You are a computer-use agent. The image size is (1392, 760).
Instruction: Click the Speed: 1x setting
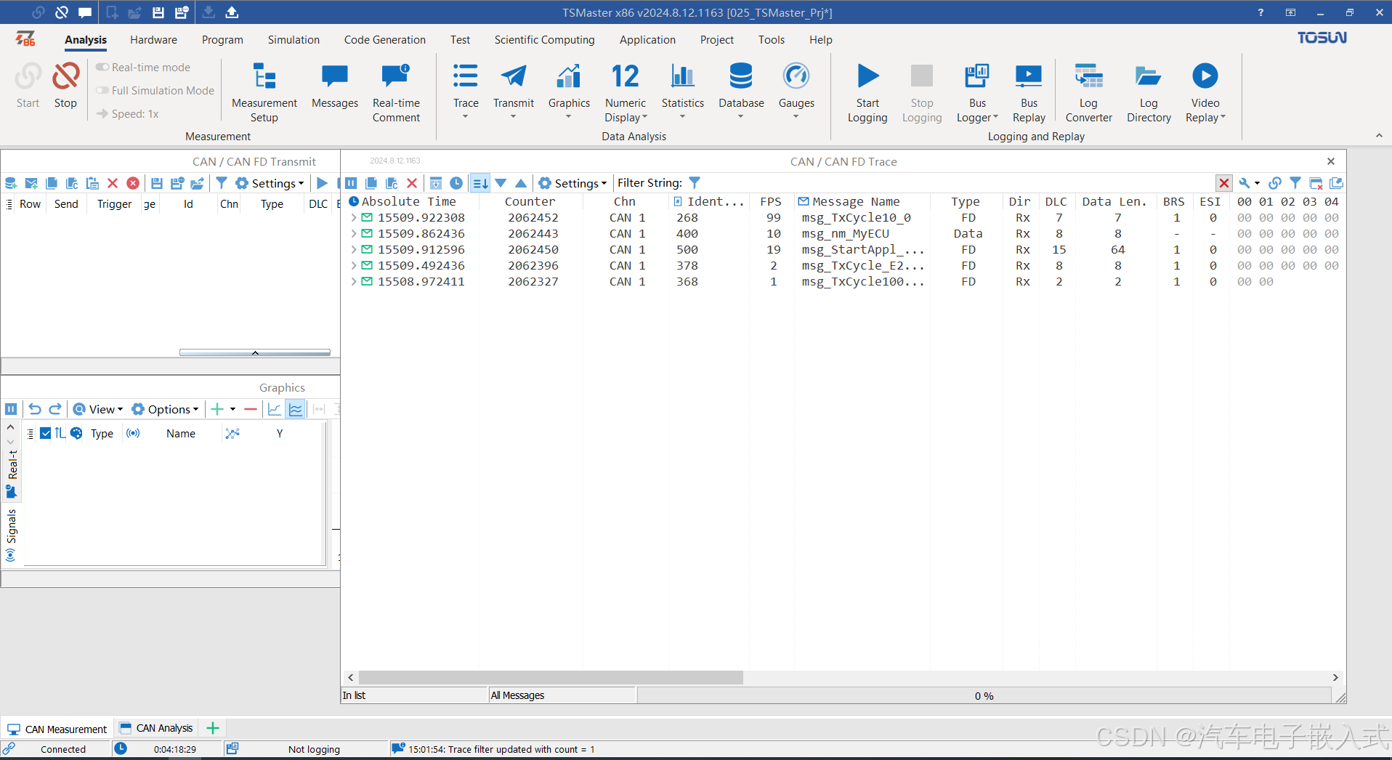click(x=128, y=114)
